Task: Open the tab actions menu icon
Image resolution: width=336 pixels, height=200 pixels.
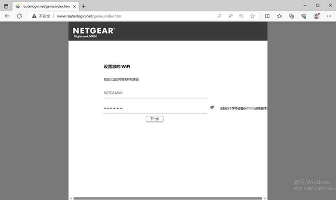Action: tap(6, 6)
